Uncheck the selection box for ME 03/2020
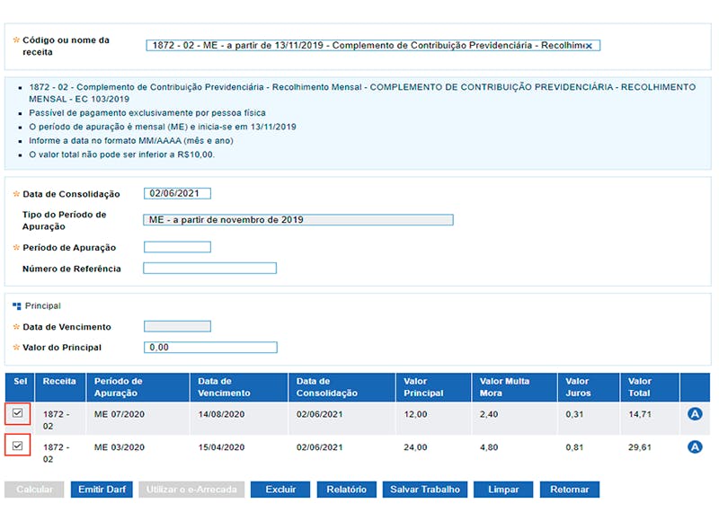 (17, 446)
